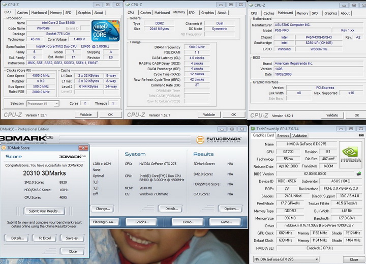Viewport: 366px width, 264px height.
Task: Open the SPD tab in the middle CPU-Z window
Action: (x=191, y=12)
